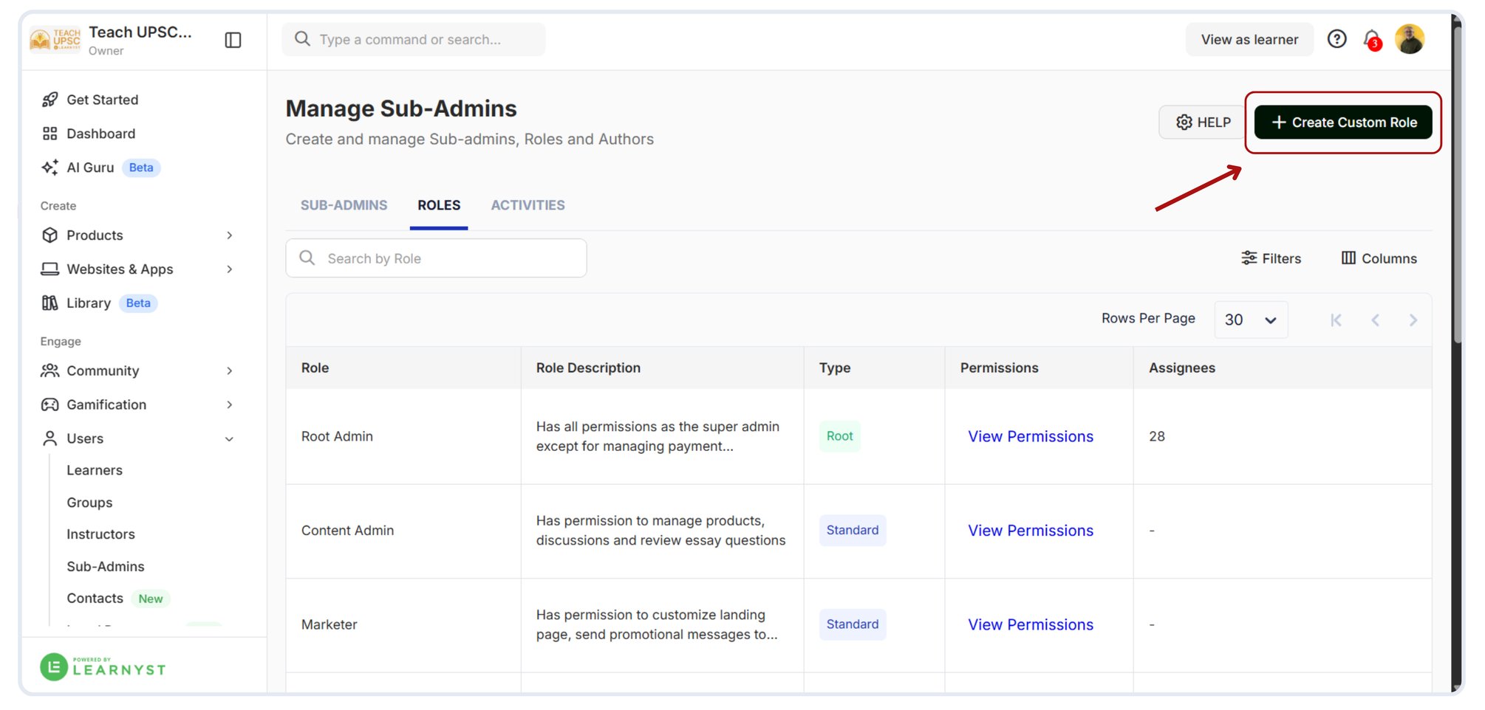Open Learners under Users
The height and width of the screenshot is (710, 1485).
(95, 470)
